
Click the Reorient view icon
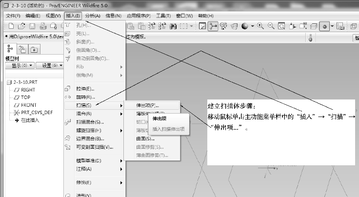coord(292,26)
